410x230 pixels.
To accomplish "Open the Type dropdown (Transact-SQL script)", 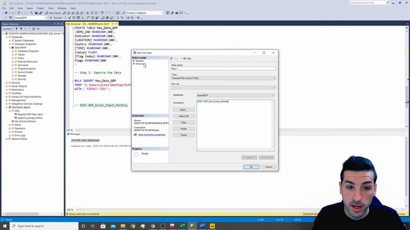I will pyautogui.click(x=224, y=78).
